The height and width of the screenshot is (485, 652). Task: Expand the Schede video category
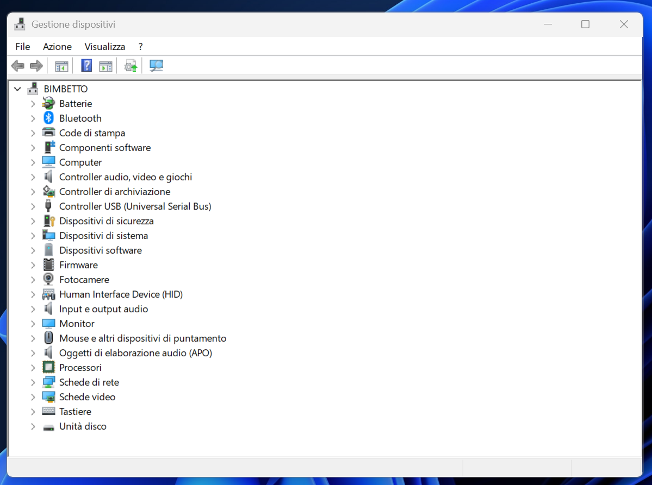33,397
